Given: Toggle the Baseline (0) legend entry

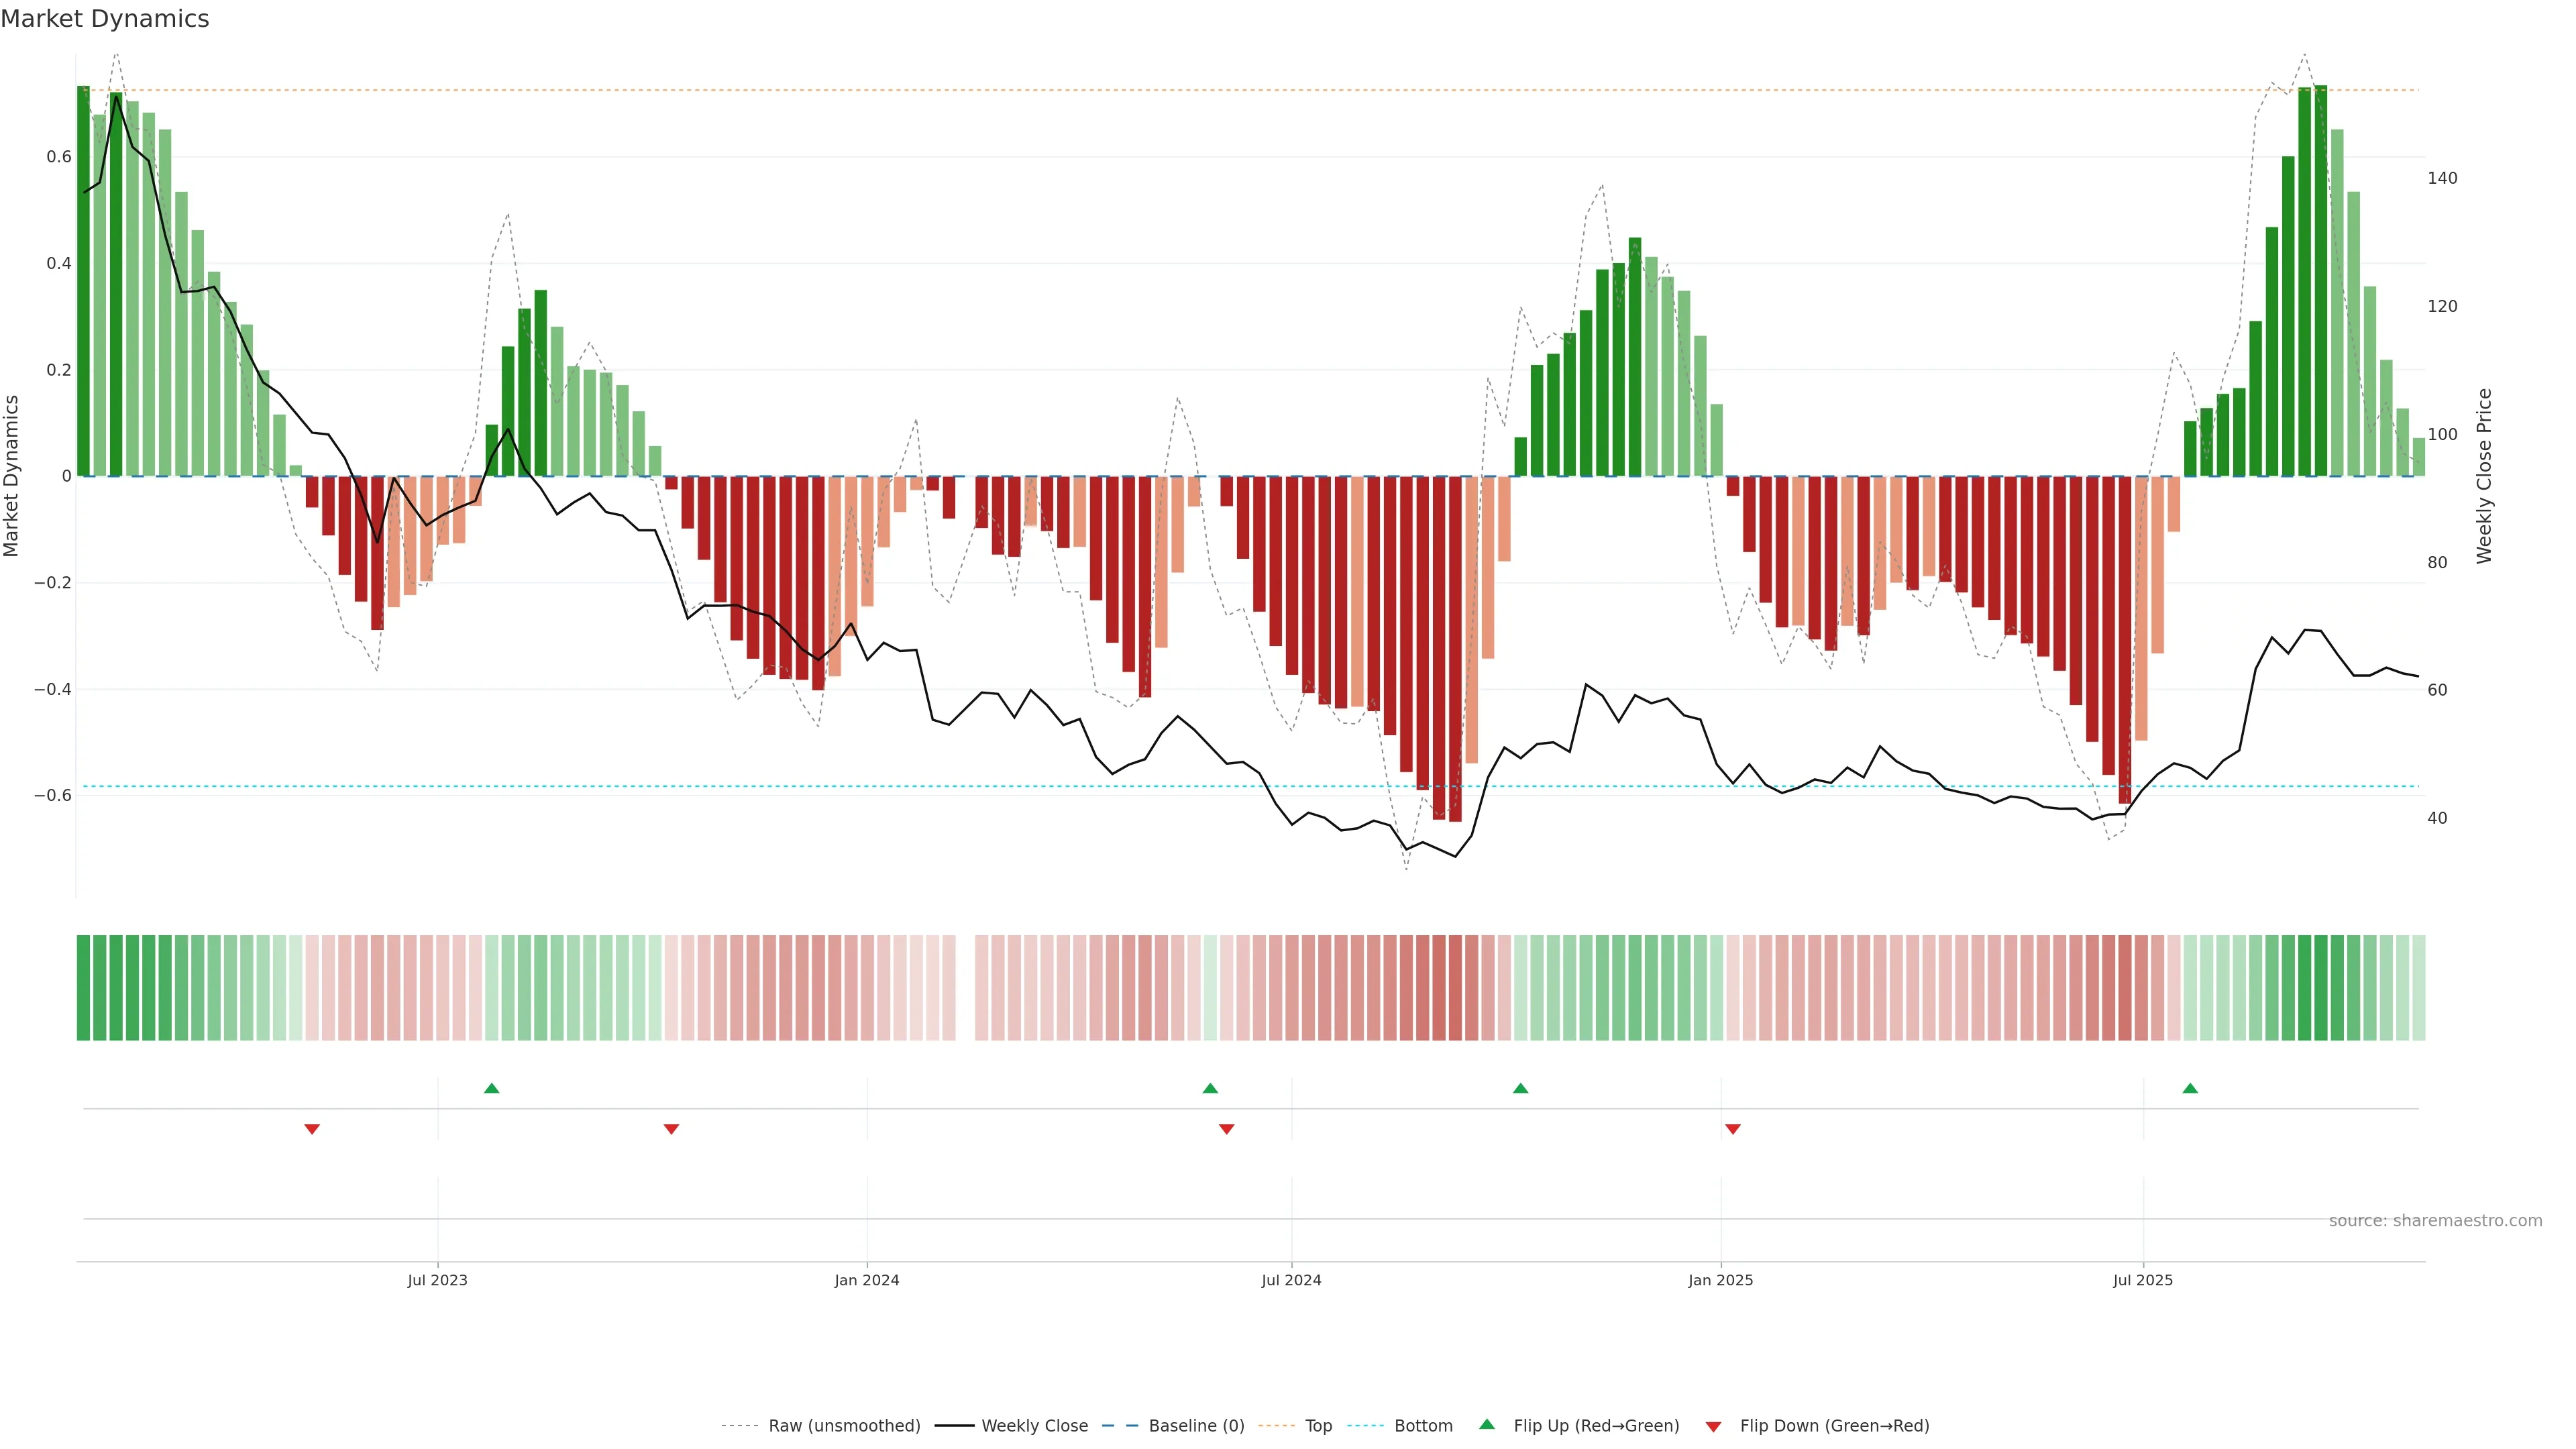Looking at the screenshot, I should point(1196,1426).
